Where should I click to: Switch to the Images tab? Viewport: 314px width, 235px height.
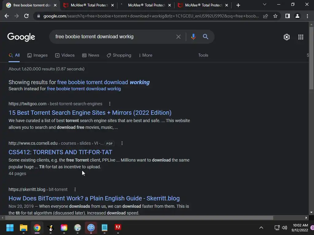coord(37,55)
